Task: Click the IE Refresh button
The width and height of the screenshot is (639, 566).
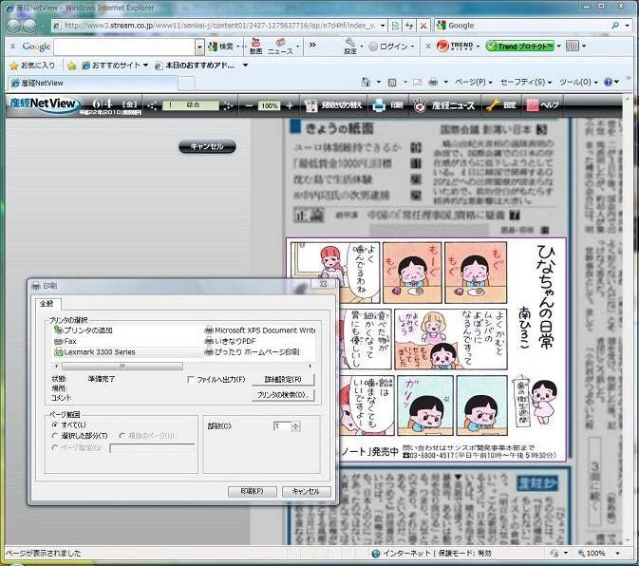Action: (409, 26)
